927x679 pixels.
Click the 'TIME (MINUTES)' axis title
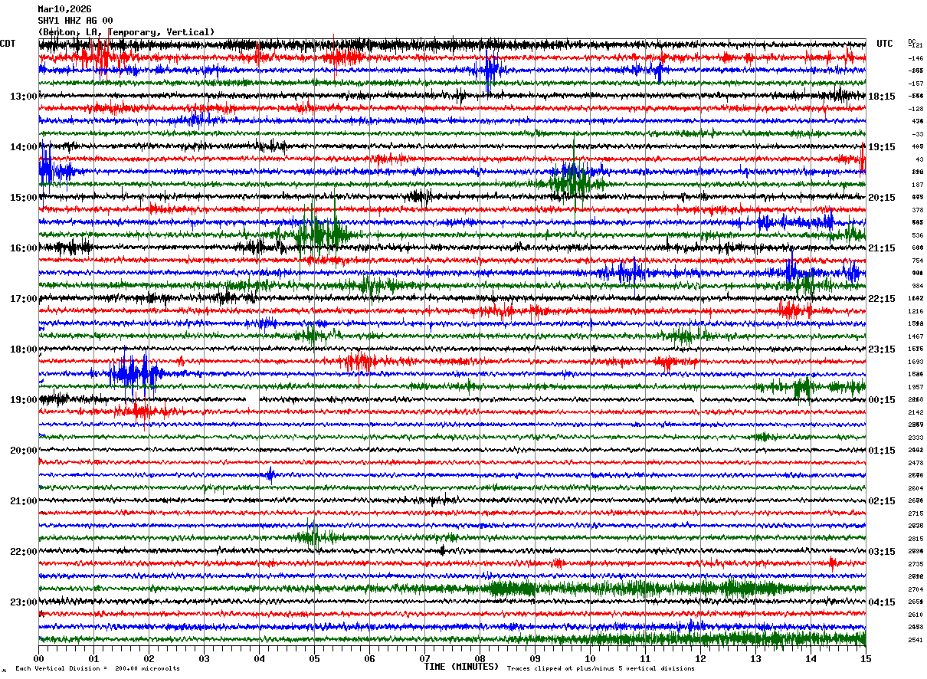coord(461,667)
